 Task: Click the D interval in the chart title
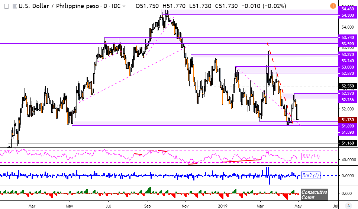click(105, 6)
